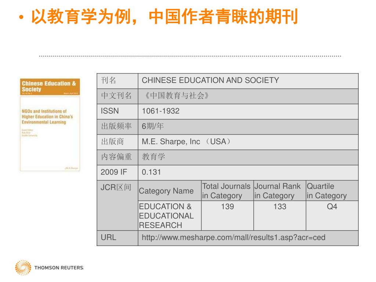Image resolution: width=376 pixels, height=282 pixels.
Task: Select M.E. Sharpe, Inc publisher value
Action: point(186,141)
